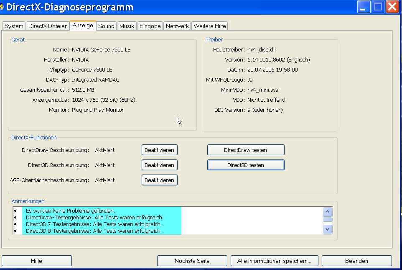Screen dimensions: 402x270
Task: Select the Anzeige tab
Action: click(83, 26)
